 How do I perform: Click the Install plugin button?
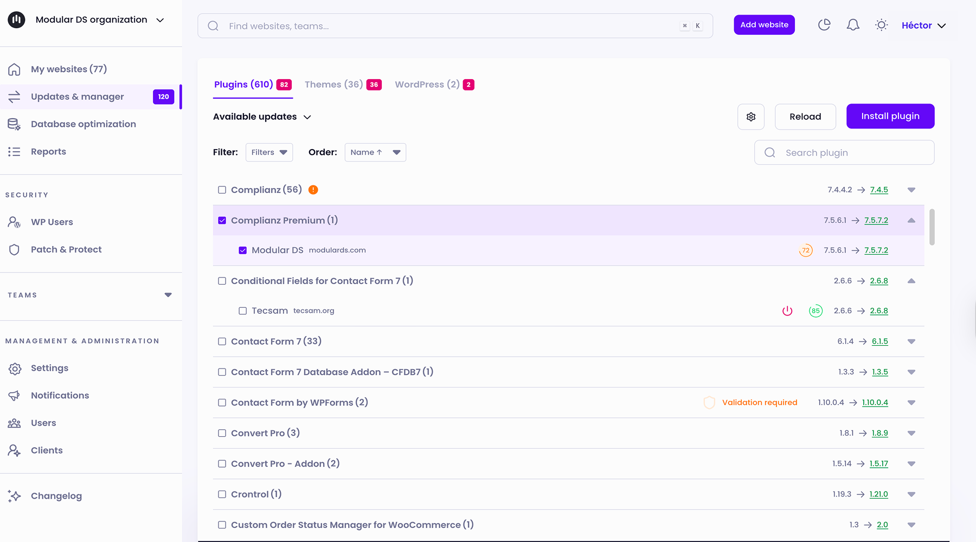(x=890, y=116)
